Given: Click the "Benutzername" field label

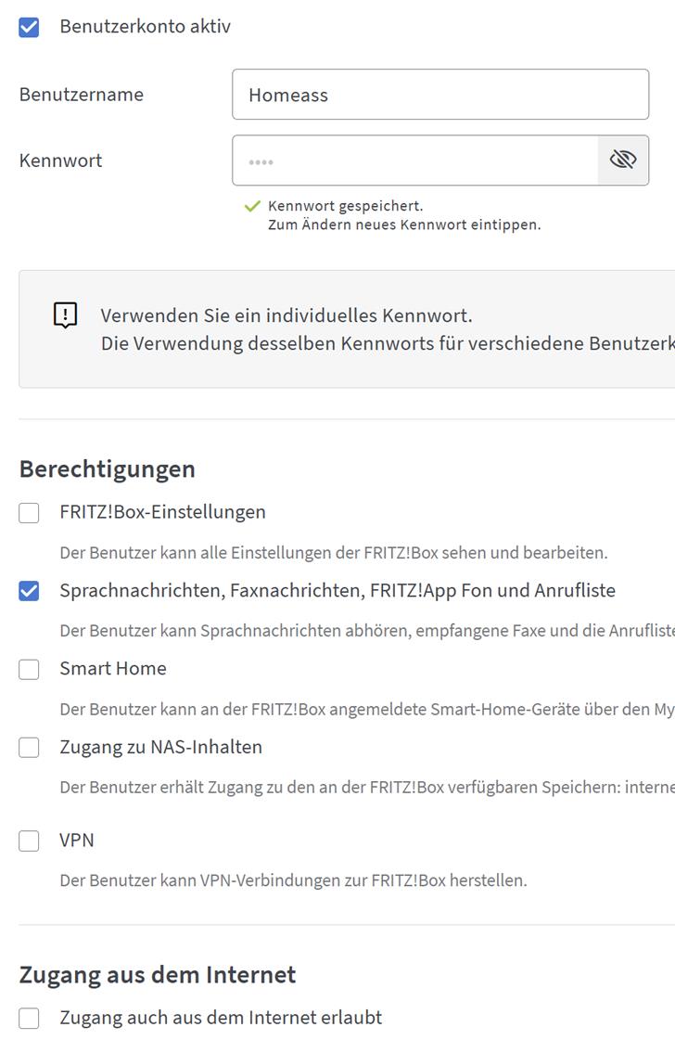Looking at the screenshot, I should click(x=82, y=95).
